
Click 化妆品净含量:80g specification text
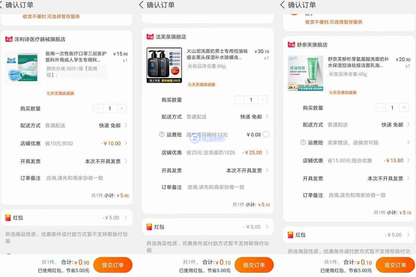click(207, 66)
